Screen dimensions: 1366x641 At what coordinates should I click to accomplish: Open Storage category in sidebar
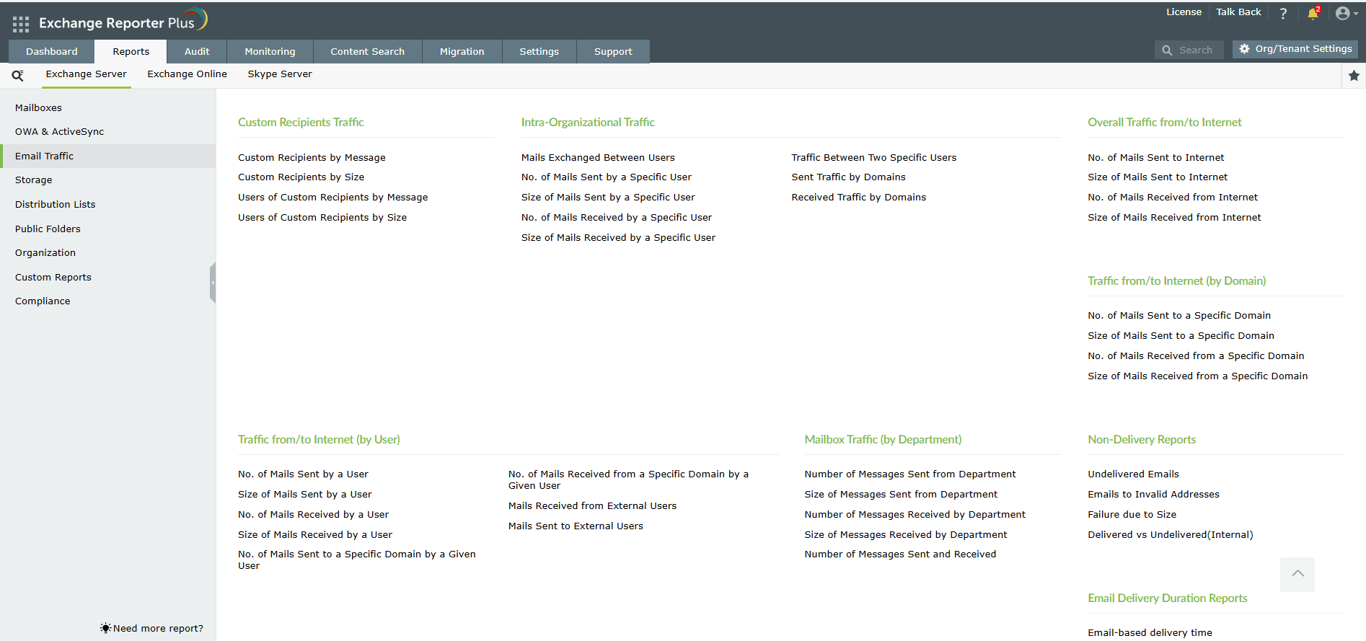(108, 180)
